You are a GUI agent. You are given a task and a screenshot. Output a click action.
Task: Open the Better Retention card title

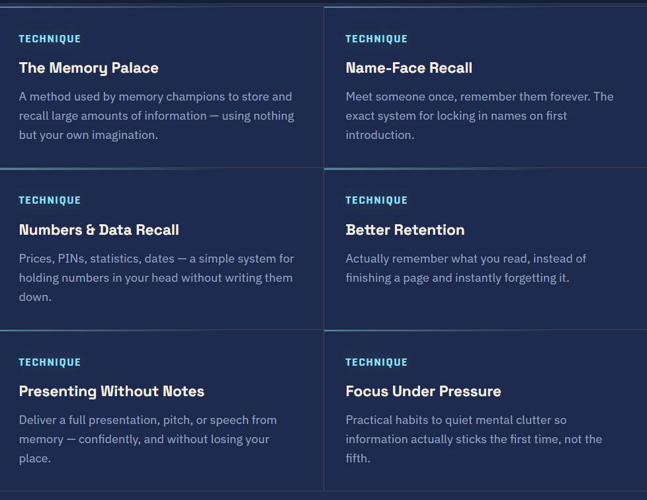(x=405, y=229)
